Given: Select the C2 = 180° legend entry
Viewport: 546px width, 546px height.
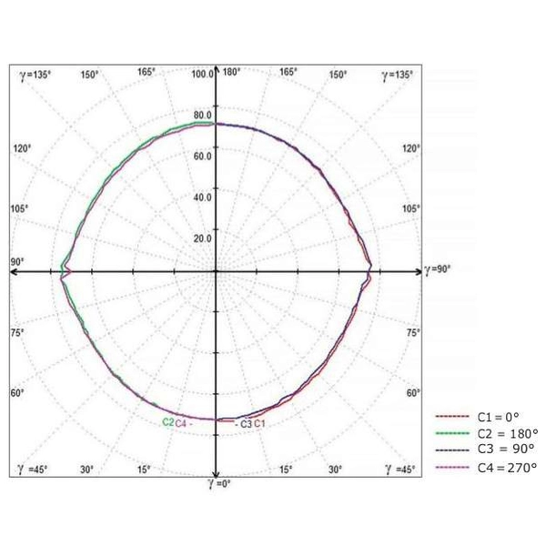Looking at the screenshot, I should coord(504,432).
